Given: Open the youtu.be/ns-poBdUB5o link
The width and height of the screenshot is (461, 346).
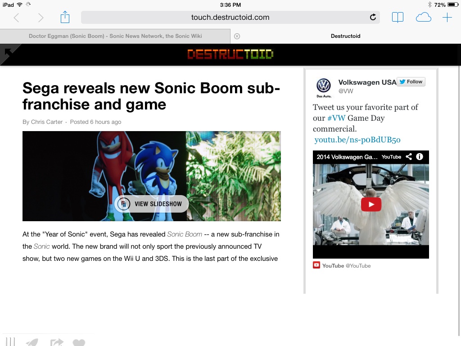Looking at the screenshot, I should point(357,140).
